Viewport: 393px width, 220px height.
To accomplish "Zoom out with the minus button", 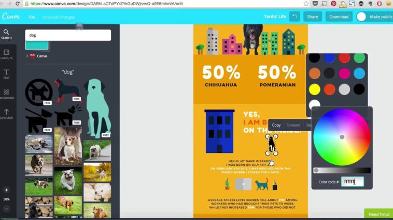I will tap(6, 209).
